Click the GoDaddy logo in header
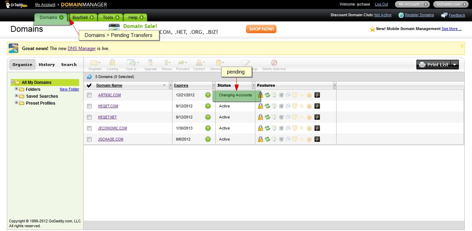Screen dimensions: 472x231 [x=16, y=4]
